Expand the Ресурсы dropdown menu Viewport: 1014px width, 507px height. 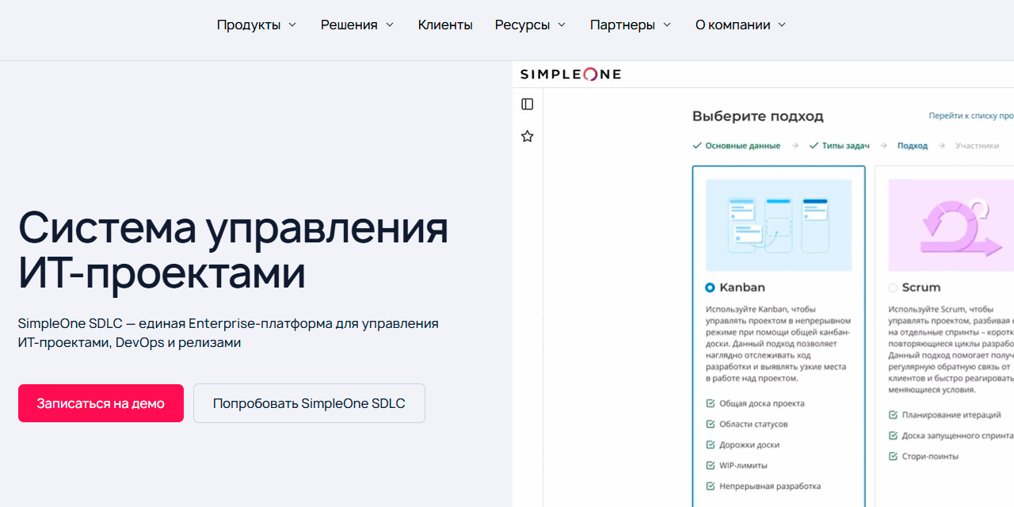(x=531, y=25)
